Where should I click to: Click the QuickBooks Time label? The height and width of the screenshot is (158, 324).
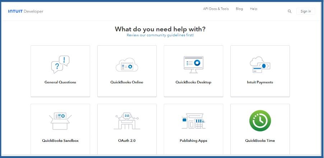click(260, 140)
